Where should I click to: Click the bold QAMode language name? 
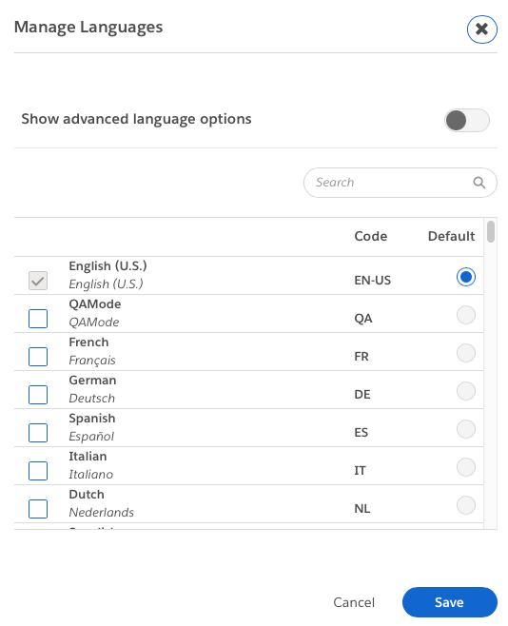[x=94, y=303]
